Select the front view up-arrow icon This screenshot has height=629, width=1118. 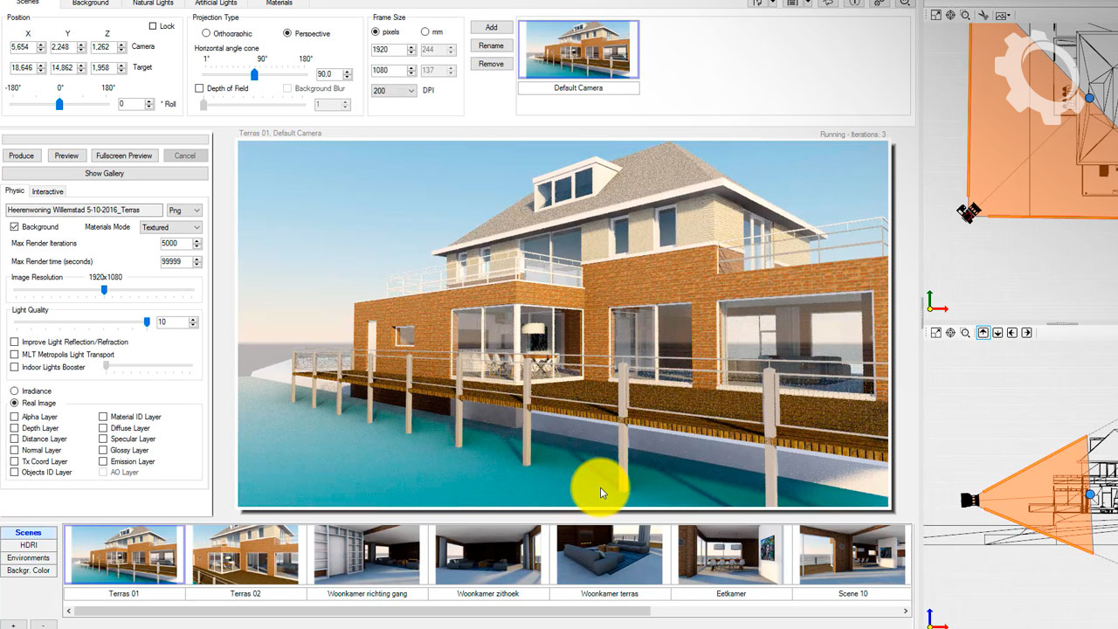983,333
